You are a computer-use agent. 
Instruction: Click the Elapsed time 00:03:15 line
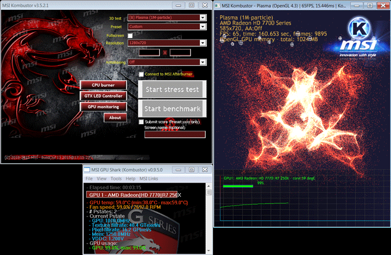point(114,188)
